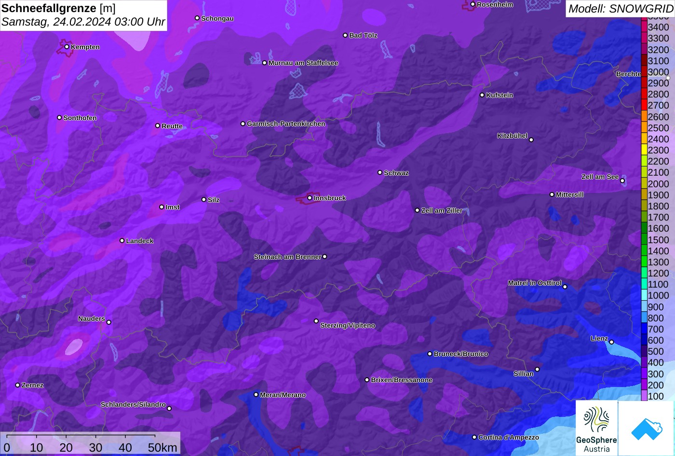Click the Lienz city label
The image size is (675, 456).
[599, 338]
